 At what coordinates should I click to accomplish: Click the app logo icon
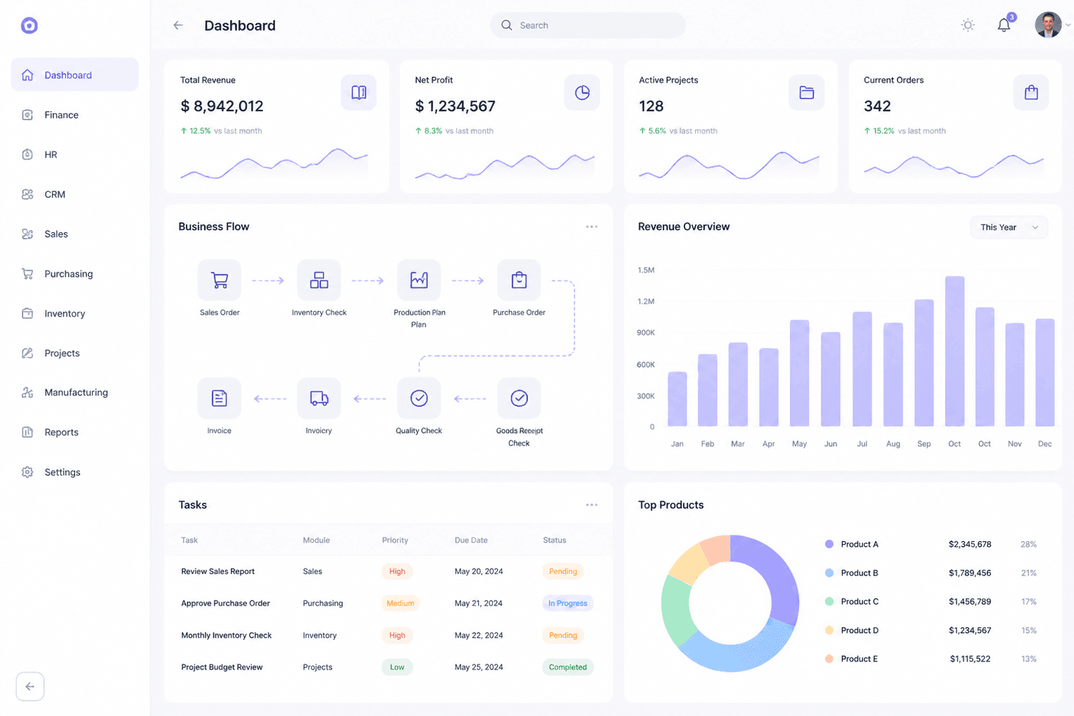pyautogui.click(x=29, y=26)
